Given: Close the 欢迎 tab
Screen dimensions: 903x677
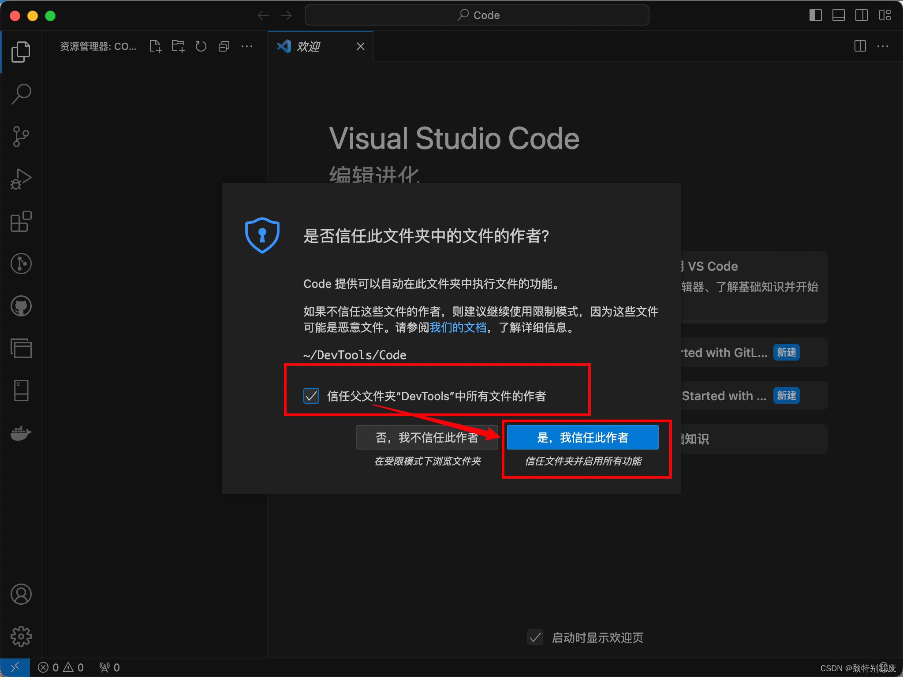Looking at the screenshot, I should tap(361, 46).
